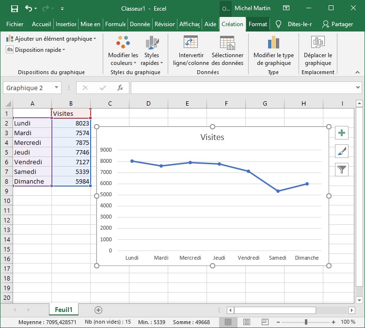Enable Page Break Preview view

(x=265, y=322)
